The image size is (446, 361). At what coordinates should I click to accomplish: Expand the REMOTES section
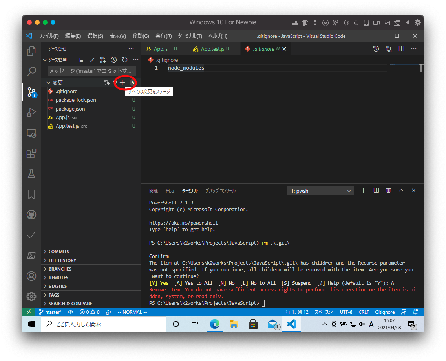[91, 278]
